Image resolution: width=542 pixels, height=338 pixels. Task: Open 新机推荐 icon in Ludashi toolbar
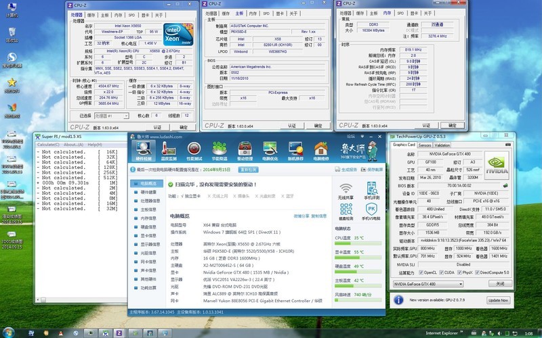295,151
